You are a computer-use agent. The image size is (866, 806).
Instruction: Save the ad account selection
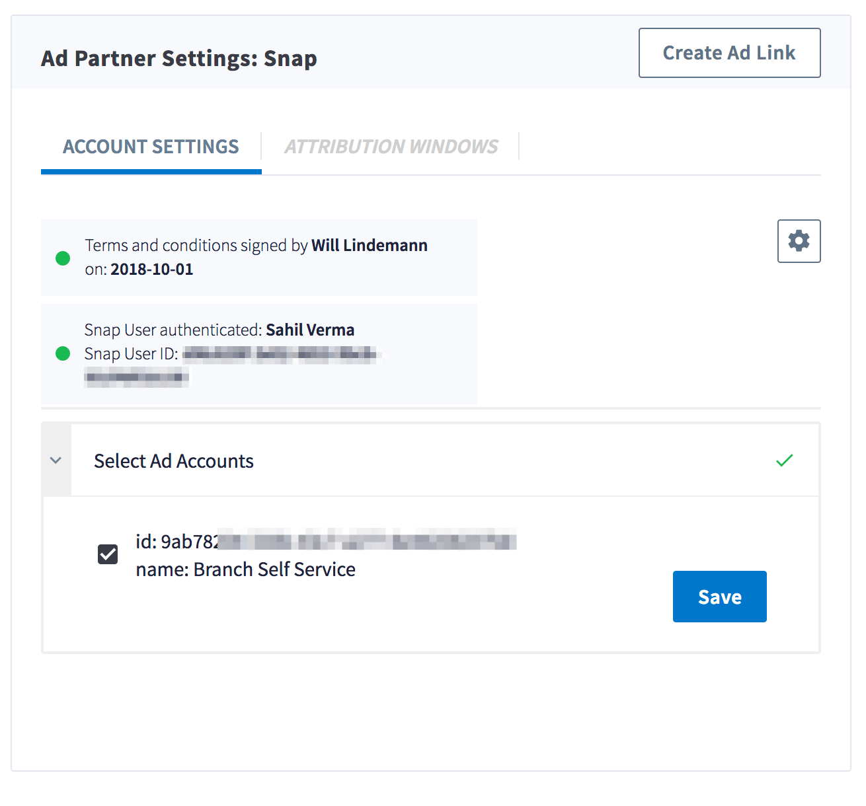click(x=719, y=597)
